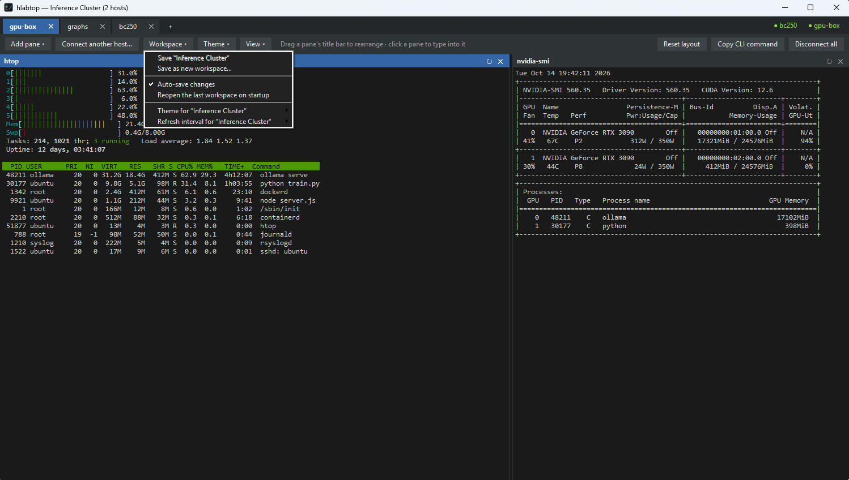Screen dimensions: 849x480
Task: Click the Disconnect all button
Action: pyautogui.click(x=816, y=44)
